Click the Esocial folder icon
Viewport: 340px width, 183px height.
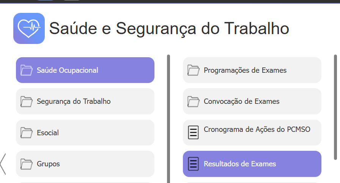pos(26,133)
